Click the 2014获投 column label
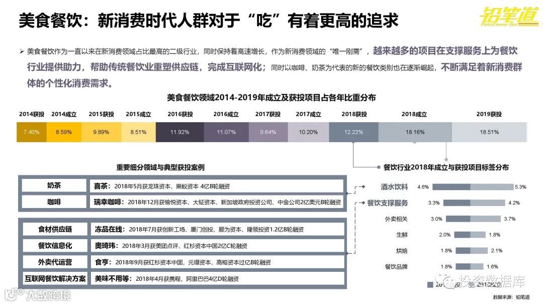This screenshot has width=543, height=305. [32, 114]
